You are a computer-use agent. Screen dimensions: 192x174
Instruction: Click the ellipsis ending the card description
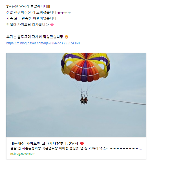click(x=141, y=149)
